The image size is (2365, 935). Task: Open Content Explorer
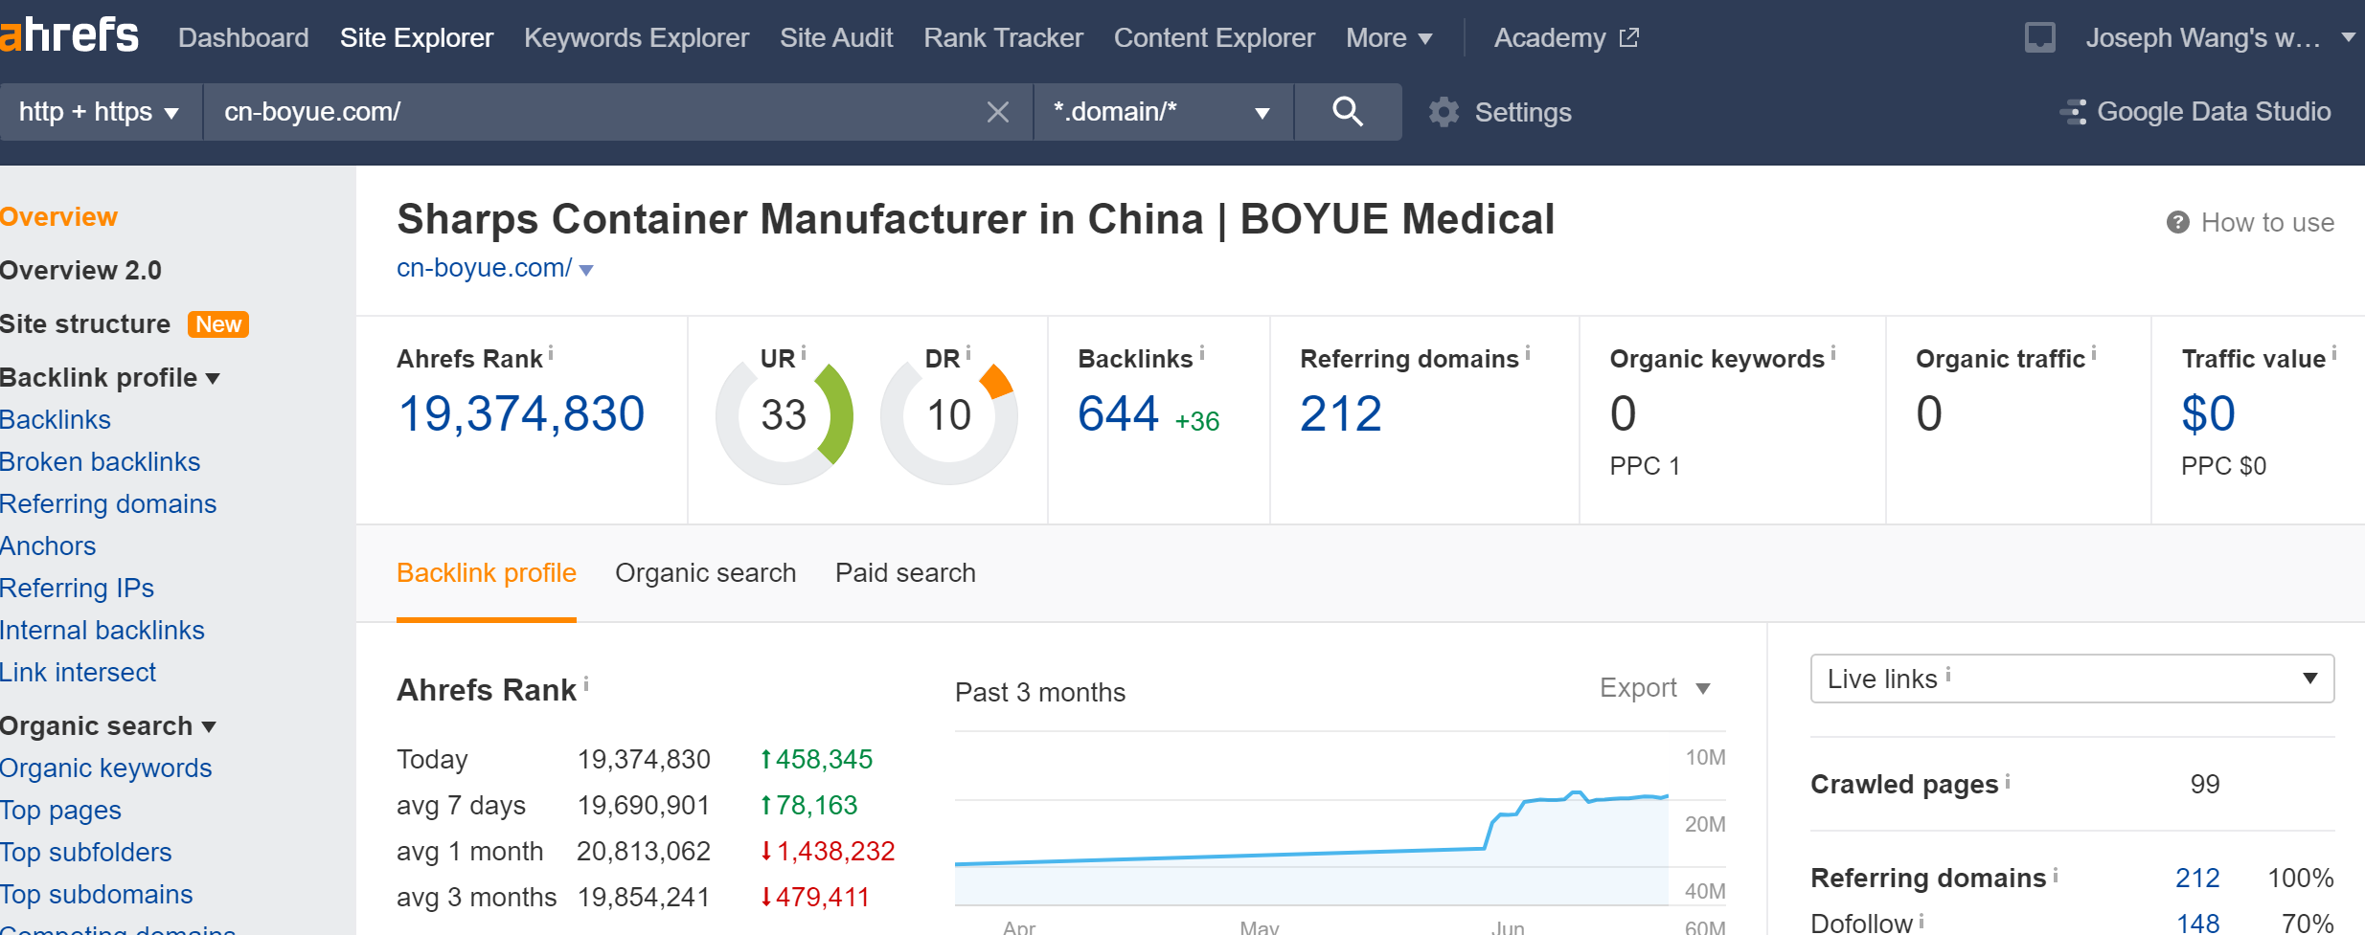(x=1214, y=37)
